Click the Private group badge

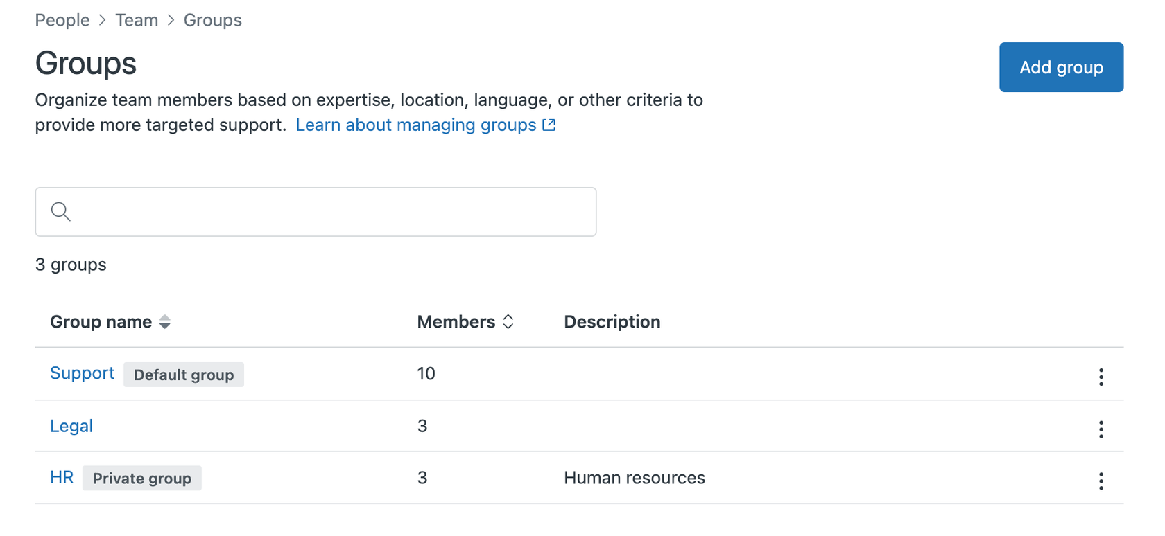point(142,479)
